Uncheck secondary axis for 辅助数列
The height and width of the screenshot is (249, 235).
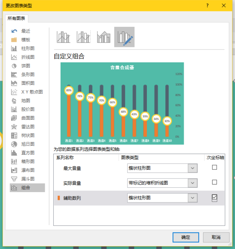(214, 197)
